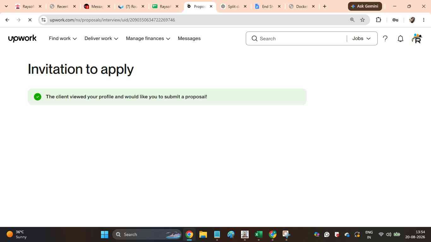The width and height of the screenshot is (431, 242).
Task: Open the Upwork help question mark icon
Action: [385, 38]
